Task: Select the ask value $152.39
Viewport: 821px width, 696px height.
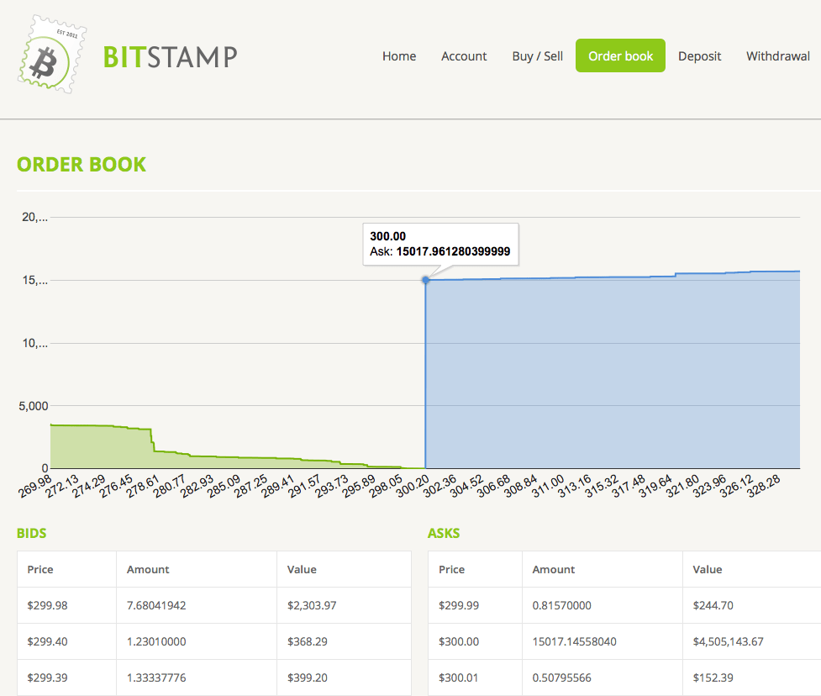Action: (x=713, y=678)
